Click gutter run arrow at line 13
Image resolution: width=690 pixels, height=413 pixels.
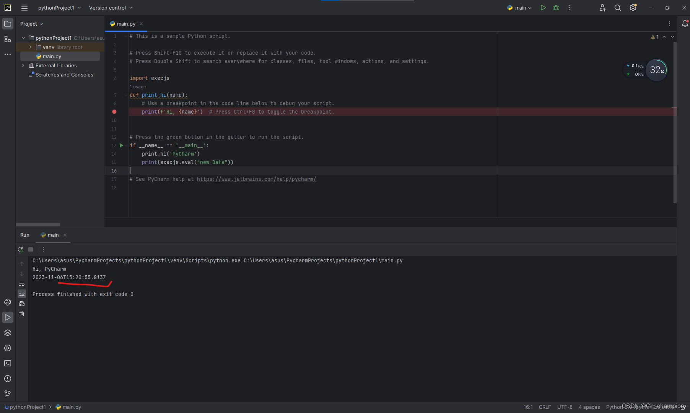(121, 145)
